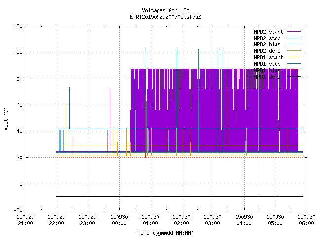
Task: Click the 80 tick label on y-axis
Action: [x=19, y=79]
